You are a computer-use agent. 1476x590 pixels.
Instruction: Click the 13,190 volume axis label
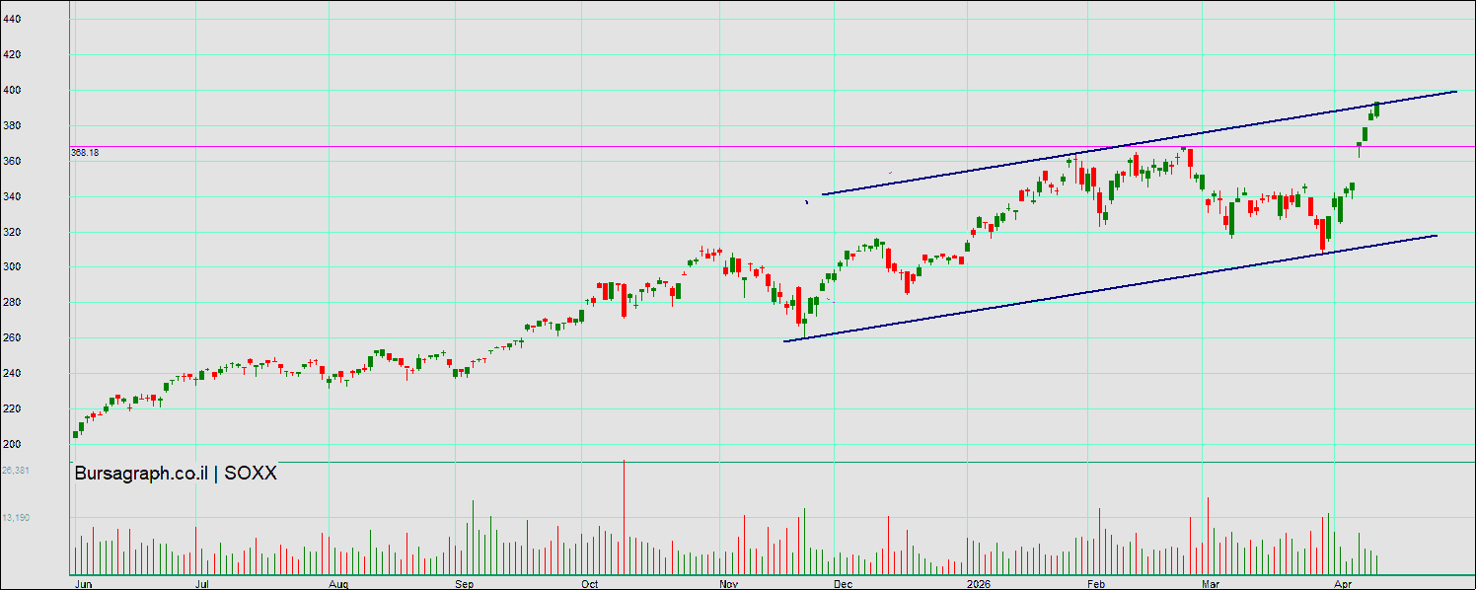point(16,517)
